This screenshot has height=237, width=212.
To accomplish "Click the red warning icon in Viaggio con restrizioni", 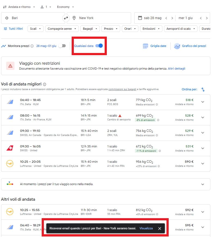I will (x=10, y=66).
